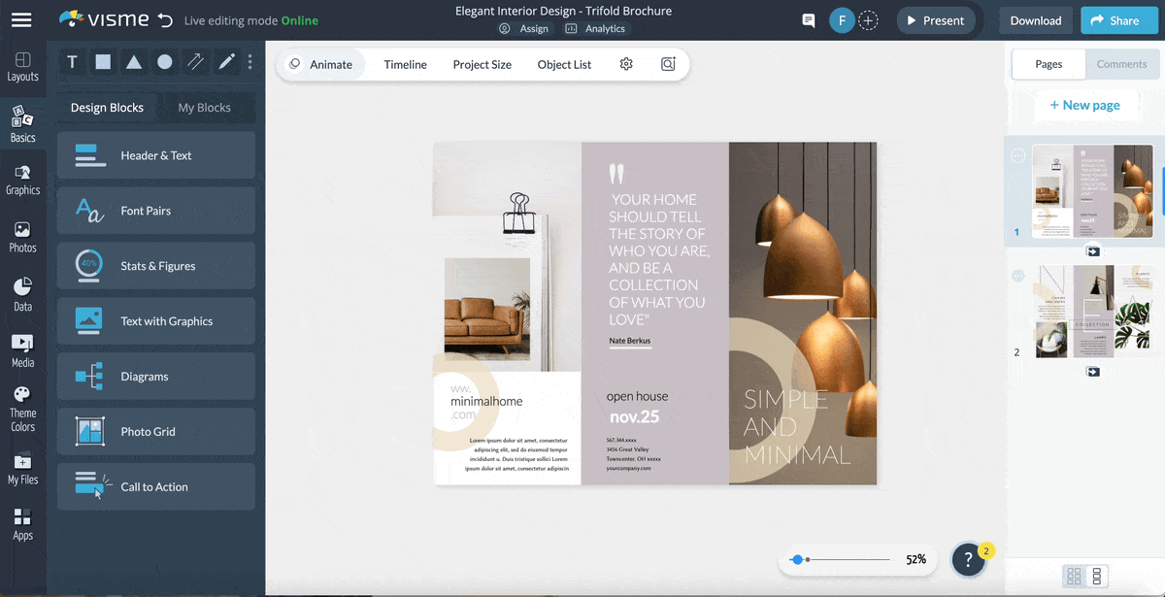This screenshot has height=597, width=1165.
Task: Open canvas settings gear icon
Action: tap(626, 64)
